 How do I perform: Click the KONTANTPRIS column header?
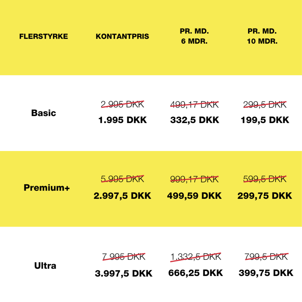[122, 37]
